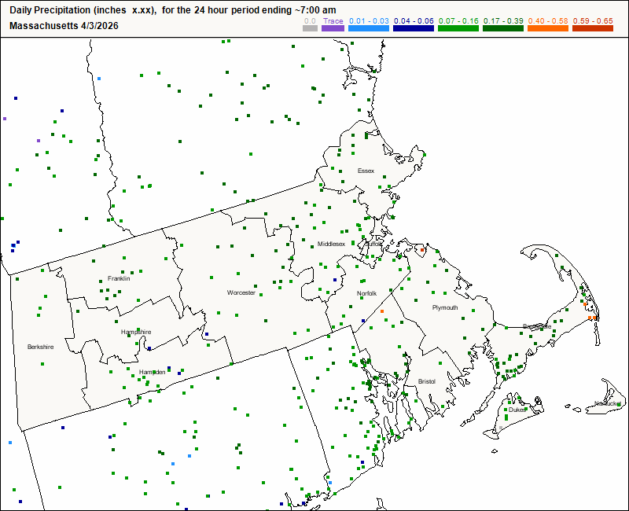629x511 pixels.
Task: Click the Norfolk county label
Action: 367,293
